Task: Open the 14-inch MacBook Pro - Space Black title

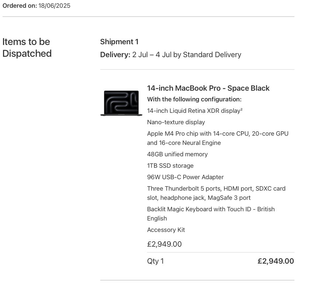Action: tap(208, 88)
